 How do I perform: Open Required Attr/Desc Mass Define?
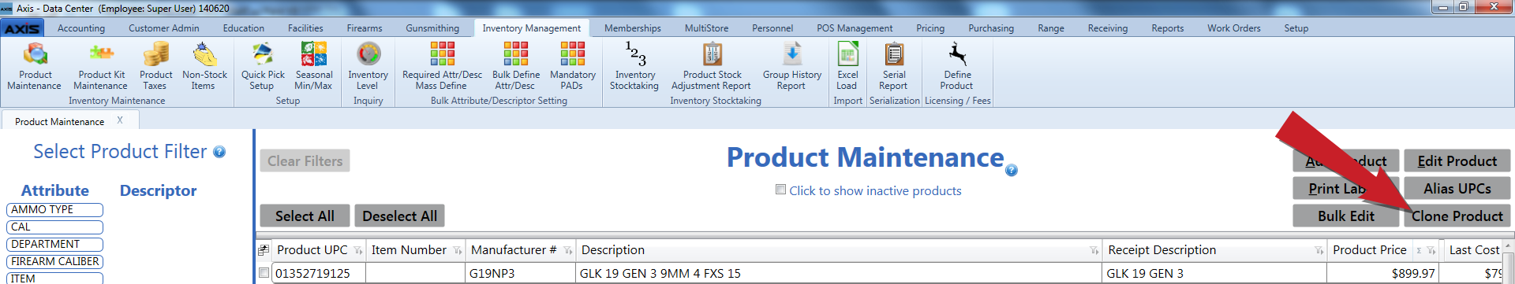point(442,66)
